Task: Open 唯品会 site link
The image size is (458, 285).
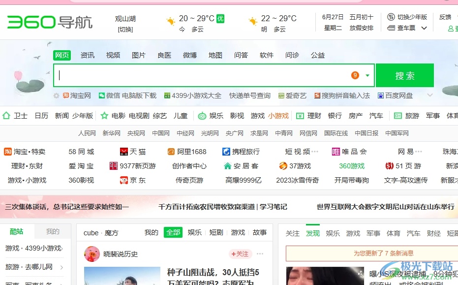Action: click(349, 152)
